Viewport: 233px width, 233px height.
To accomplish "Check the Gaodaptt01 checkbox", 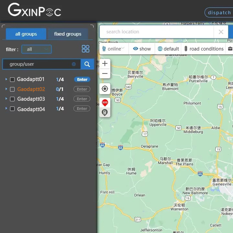I will pos(12,79).
